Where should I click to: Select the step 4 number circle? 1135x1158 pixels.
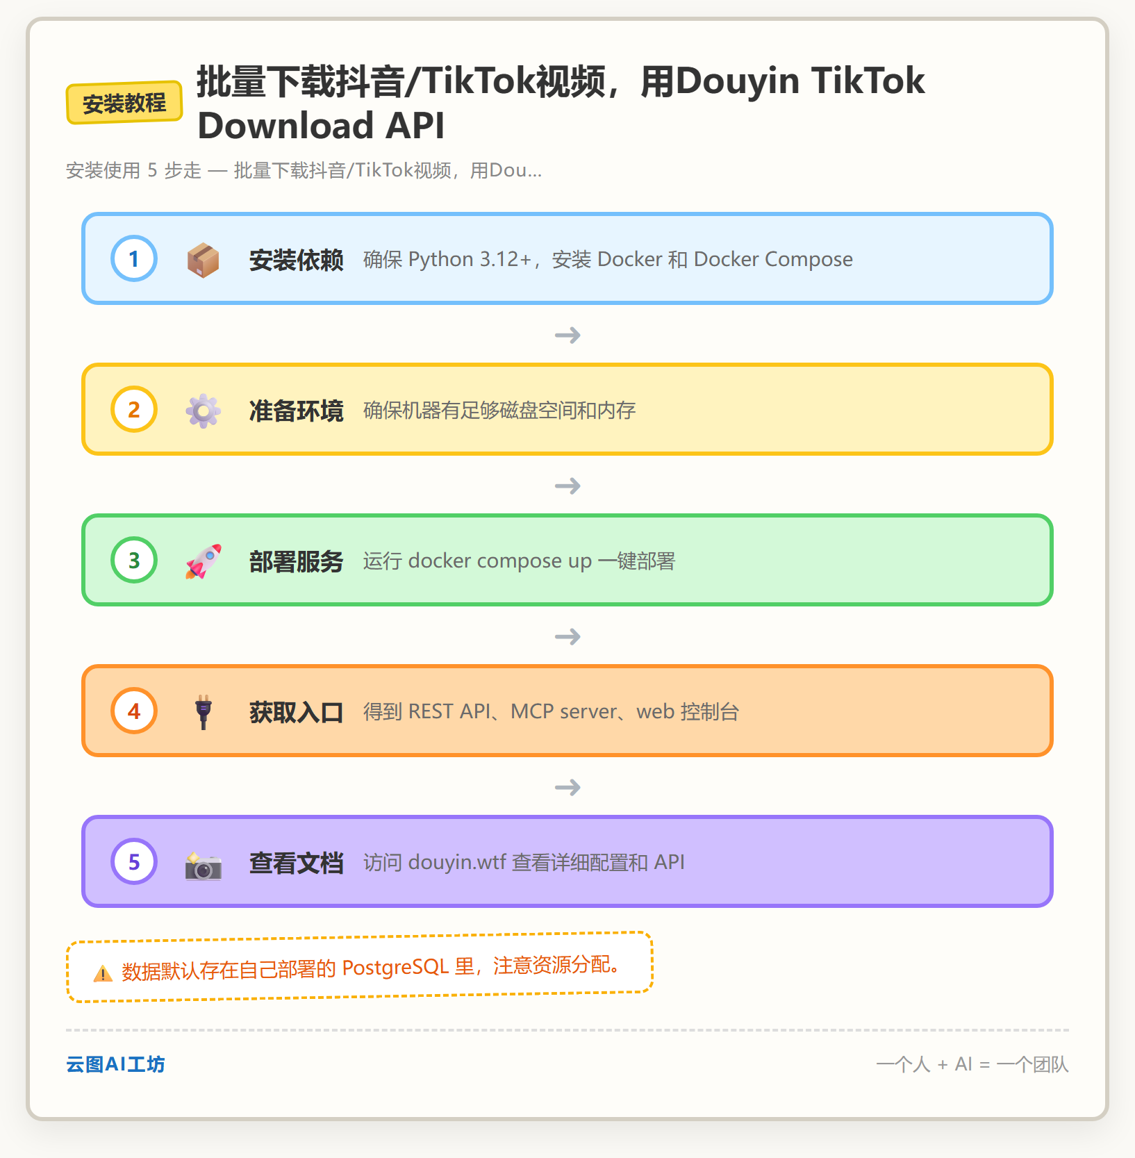[134, 711]
